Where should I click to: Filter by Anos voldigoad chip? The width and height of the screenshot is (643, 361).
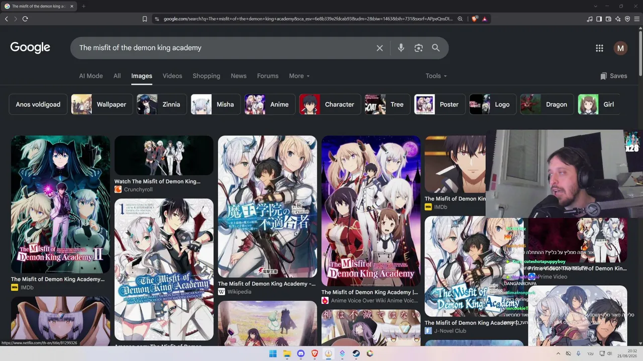tap(38, 104)
